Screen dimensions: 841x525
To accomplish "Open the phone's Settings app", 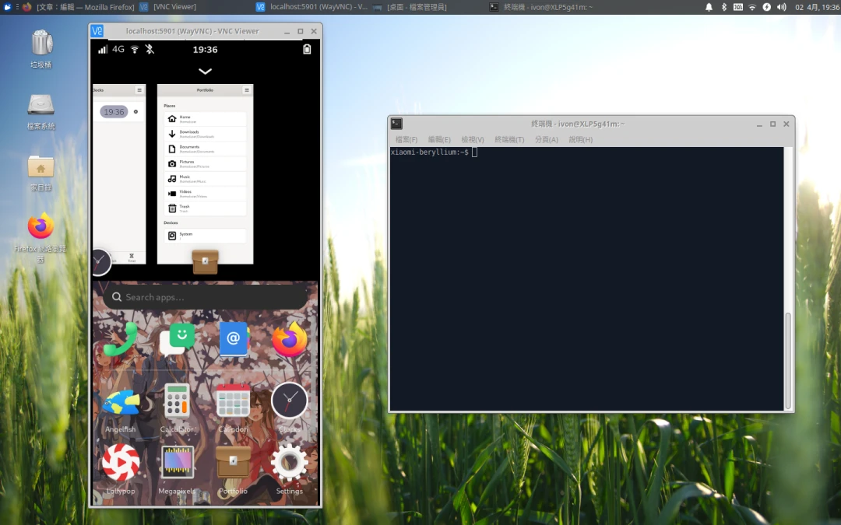I will pos(289,463).
